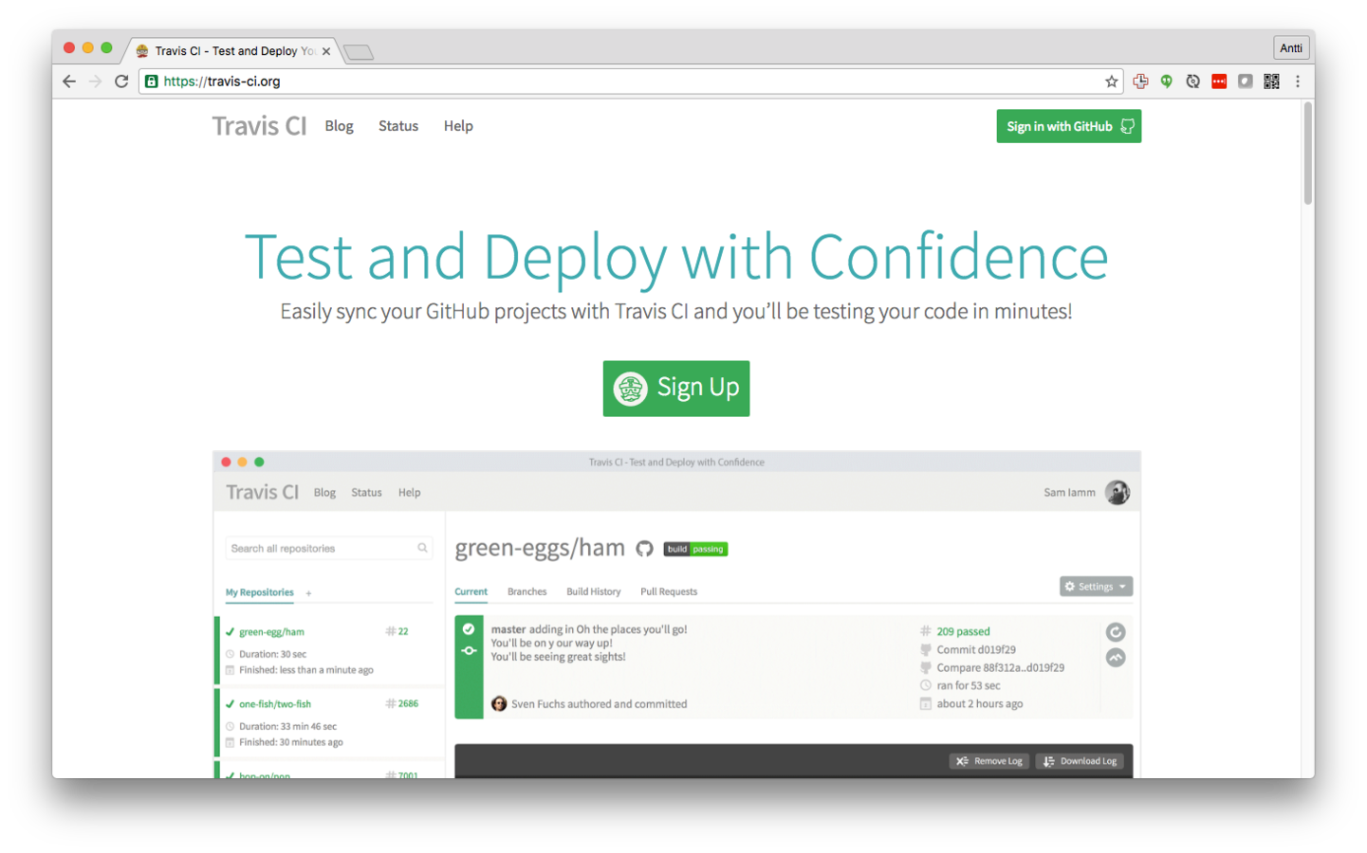
Task: Click build number #22 on green-egg/ham
Action: (x=397, y=631)
